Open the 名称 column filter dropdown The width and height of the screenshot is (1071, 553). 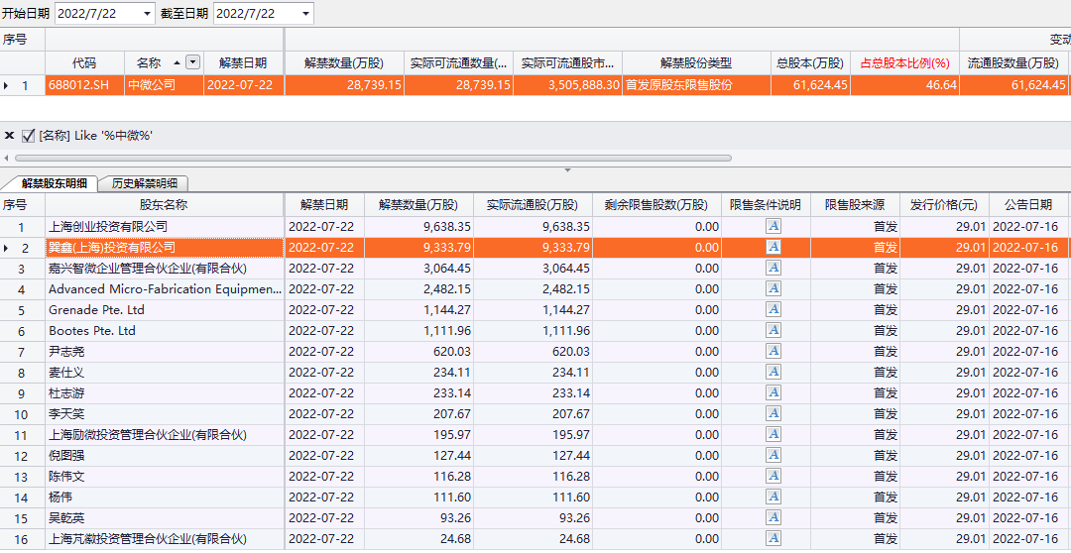192,62
